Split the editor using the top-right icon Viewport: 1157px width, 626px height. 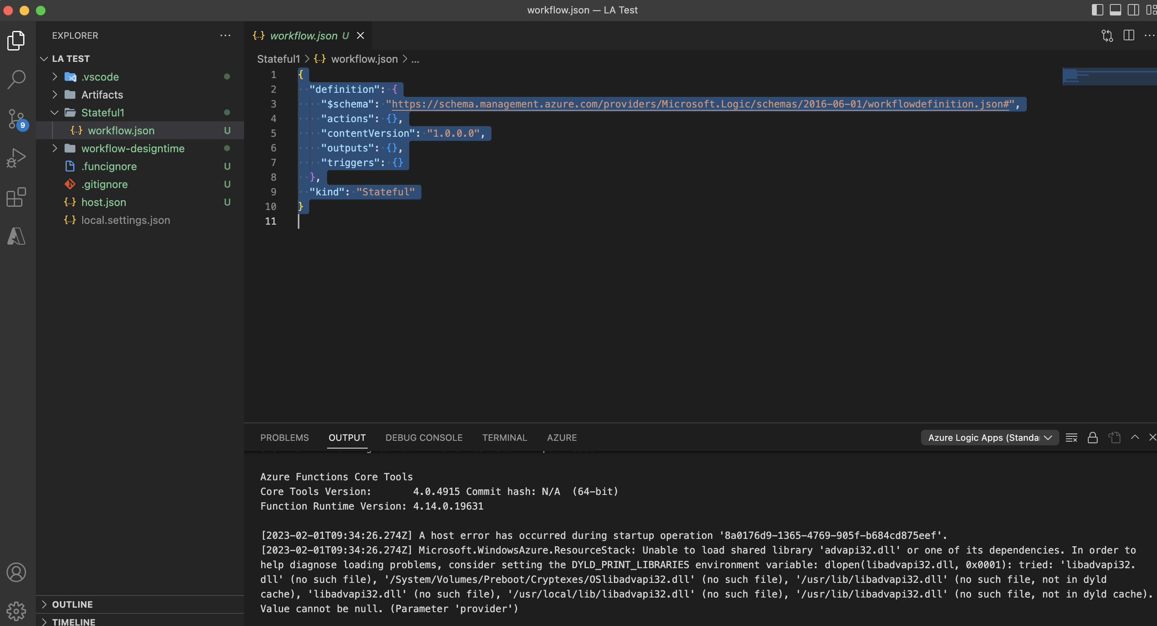[1129, 35]
